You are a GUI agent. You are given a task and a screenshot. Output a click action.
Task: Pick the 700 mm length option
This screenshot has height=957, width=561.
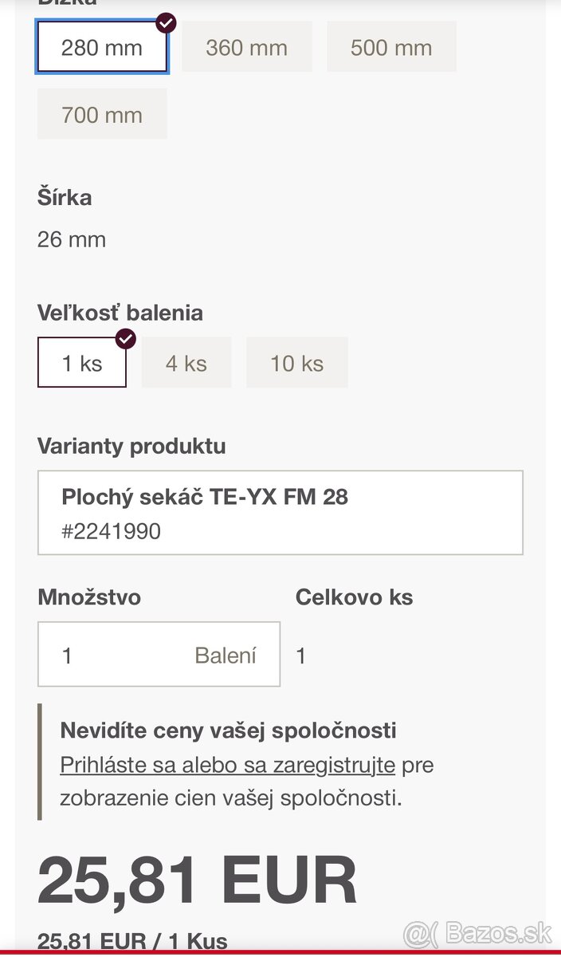pyautogui.click(x=102, y=115)
